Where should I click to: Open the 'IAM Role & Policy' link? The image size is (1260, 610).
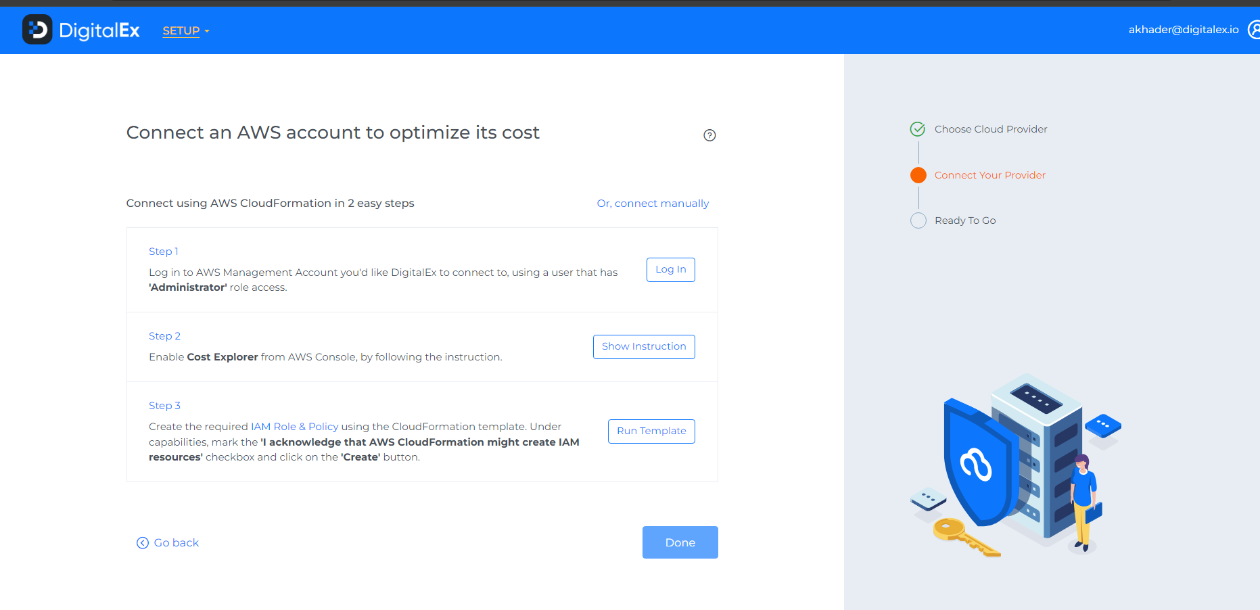click(294, 427)
